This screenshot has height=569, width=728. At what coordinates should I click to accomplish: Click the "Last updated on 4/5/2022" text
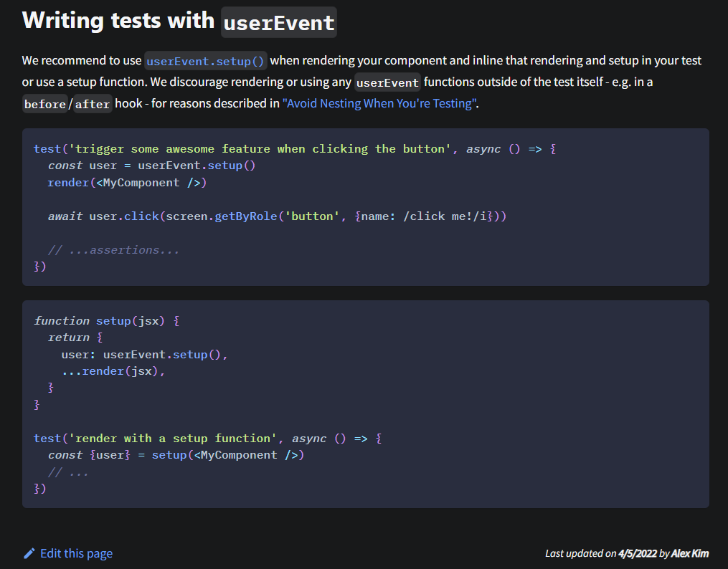[x=601, y=553]
